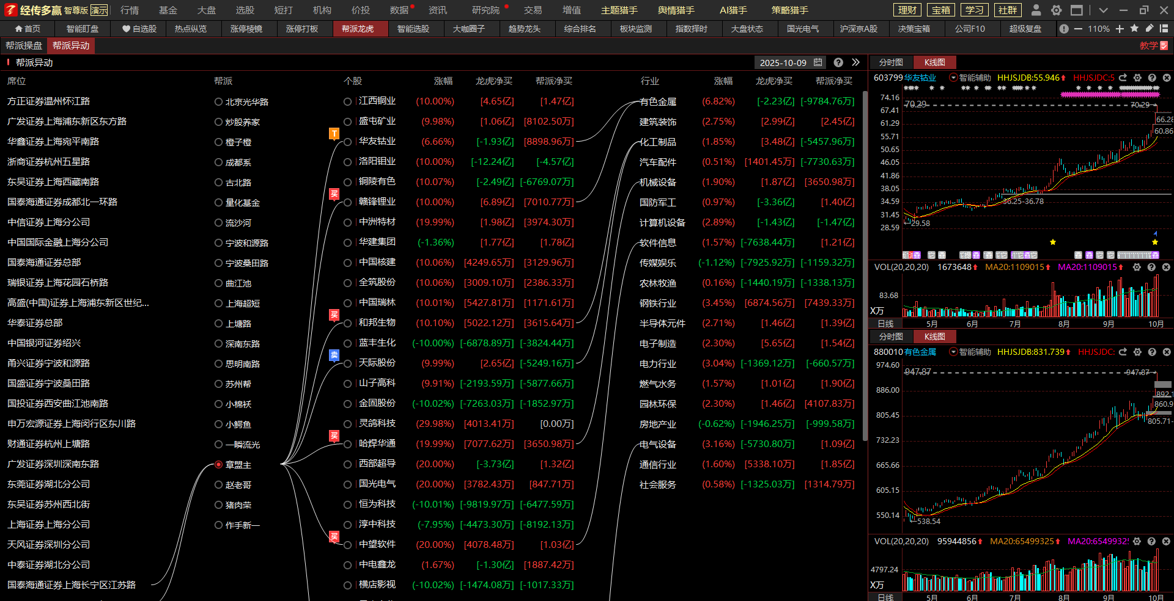Click double-arrow expand icon next to date

pos(855,62)
